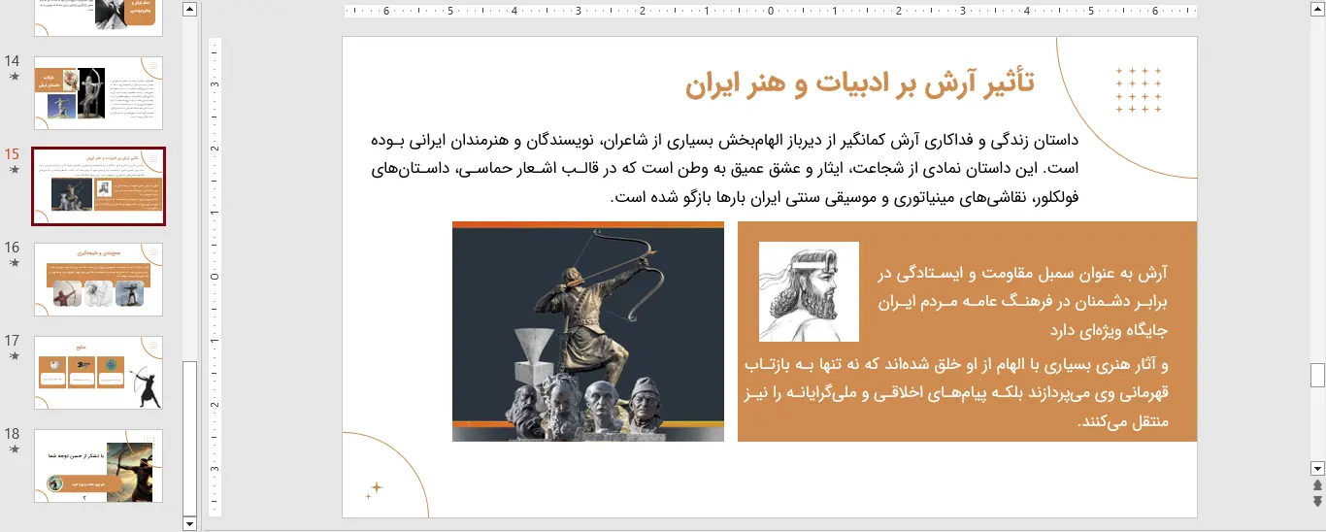Image resolution: width=1326 pixels, height=532 pixels.
Task: Click the slide title text box
Action: [x=859, y=83]
